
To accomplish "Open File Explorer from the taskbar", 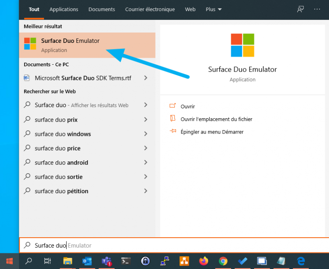I will coord(67,261).
